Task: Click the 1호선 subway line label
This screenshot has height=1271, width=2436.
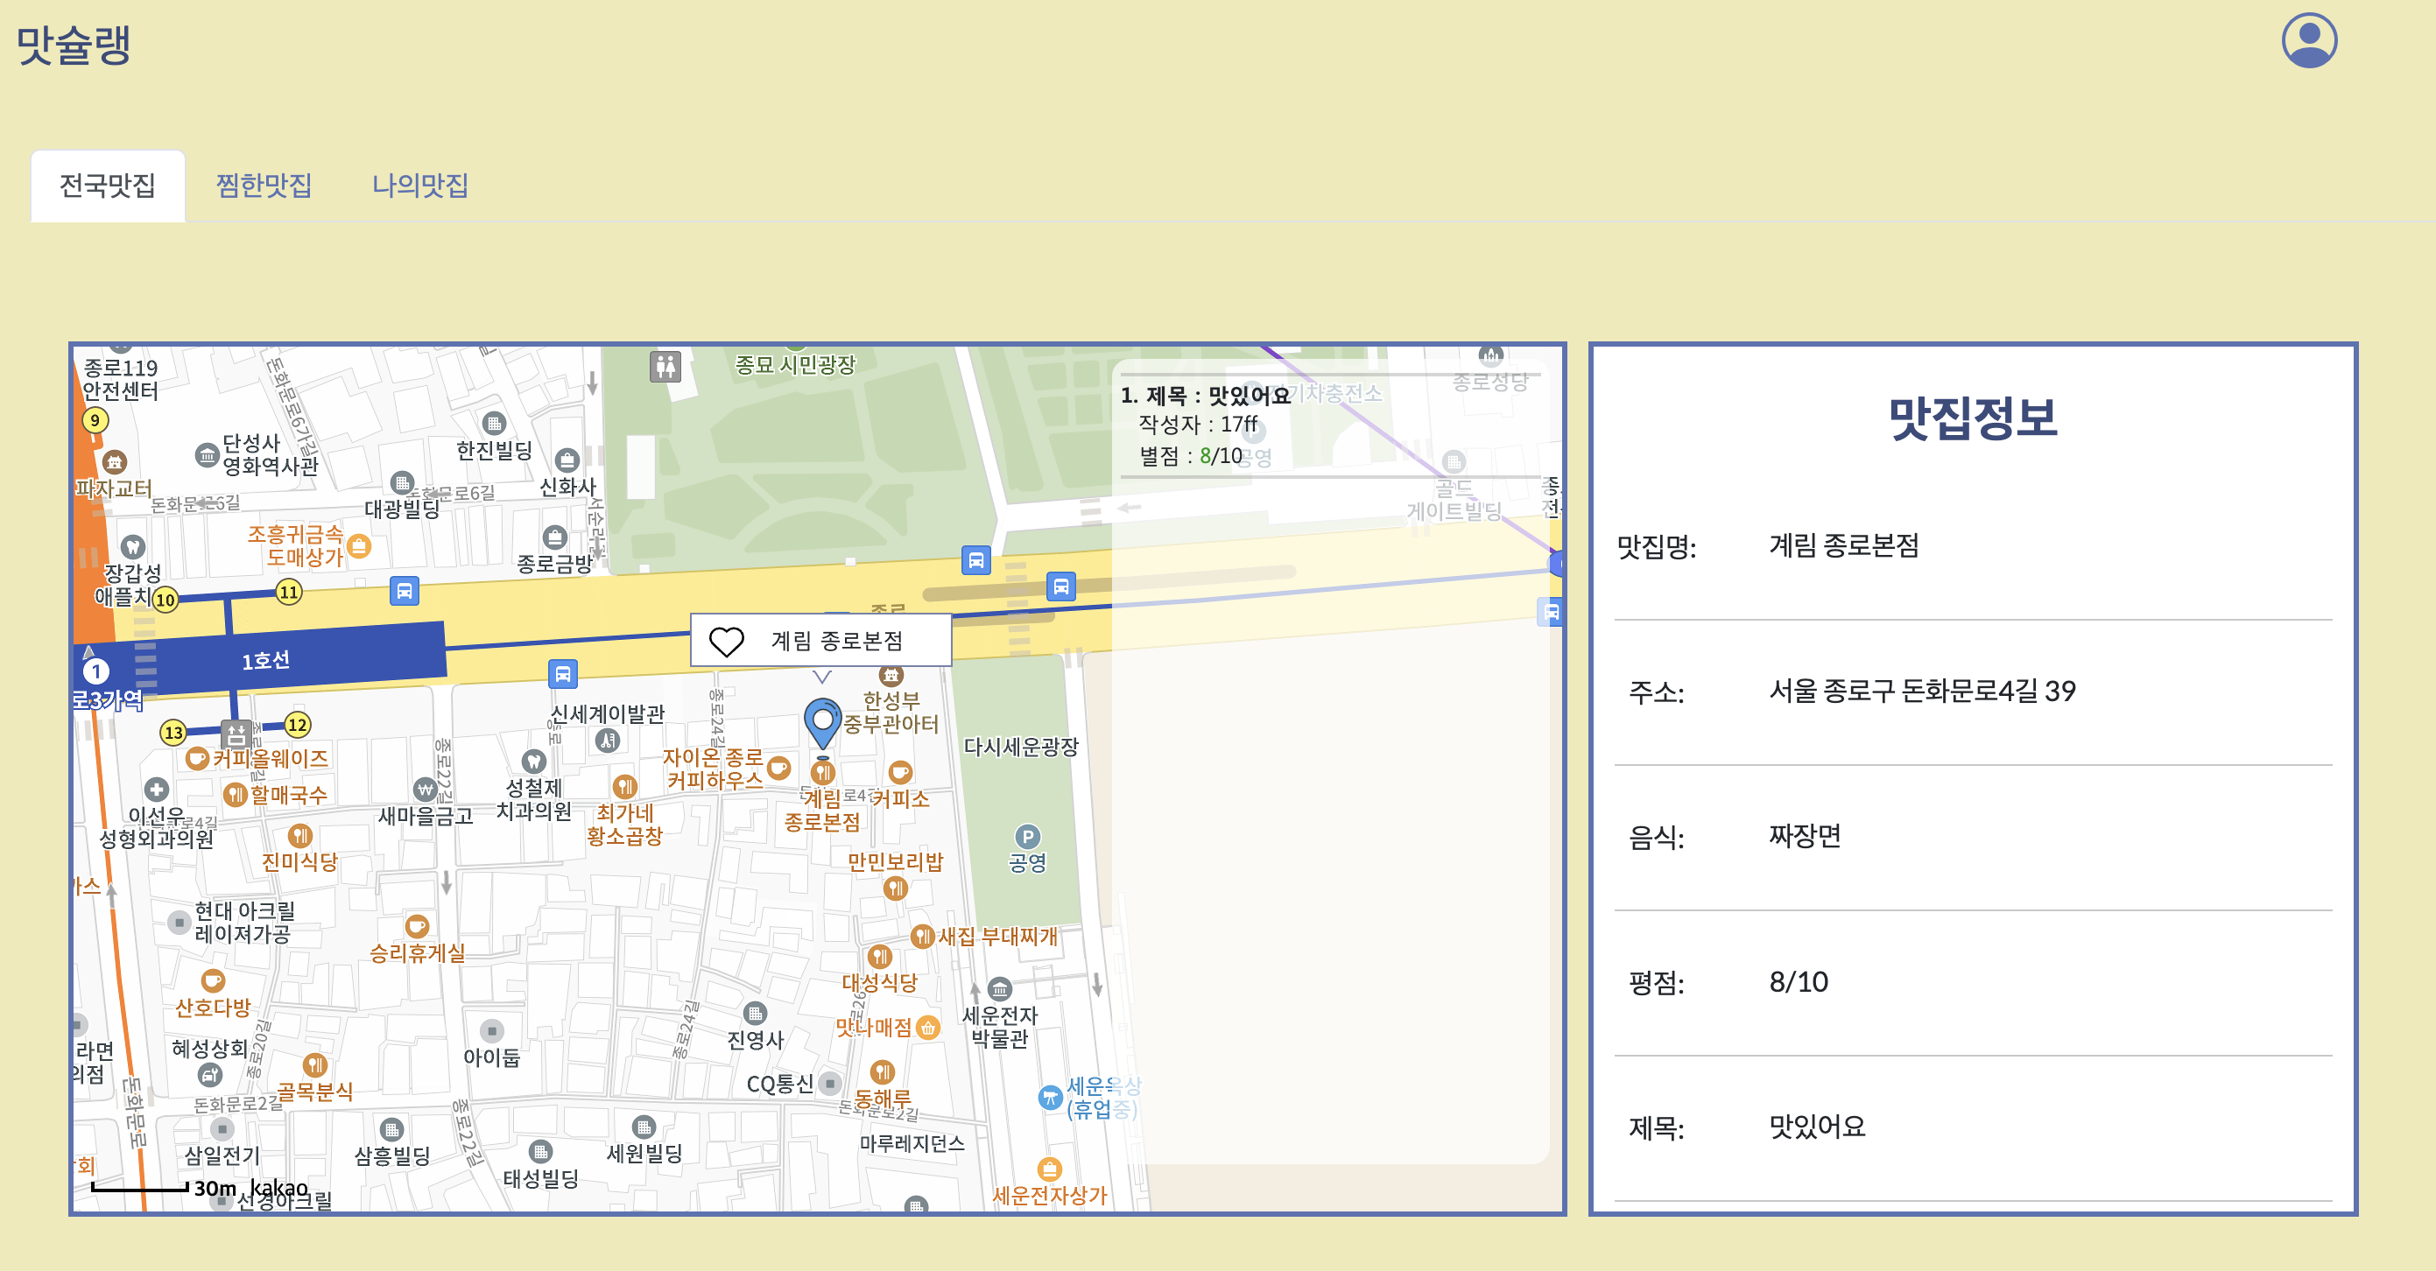Action: 265,660
